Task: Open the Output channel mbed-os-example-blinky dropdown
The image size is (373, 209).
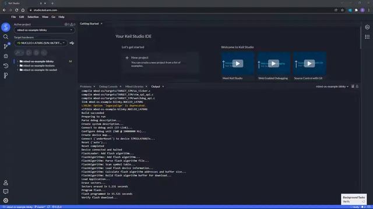Action: [x=332, y=87]
